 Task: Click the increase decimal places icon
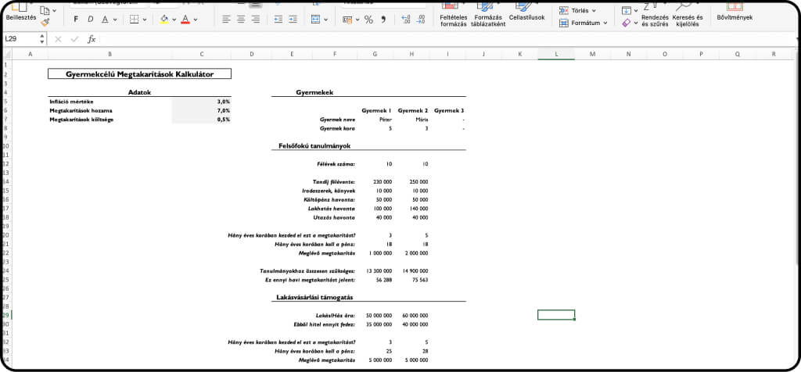pyautogui.click(x=405, y=20)
